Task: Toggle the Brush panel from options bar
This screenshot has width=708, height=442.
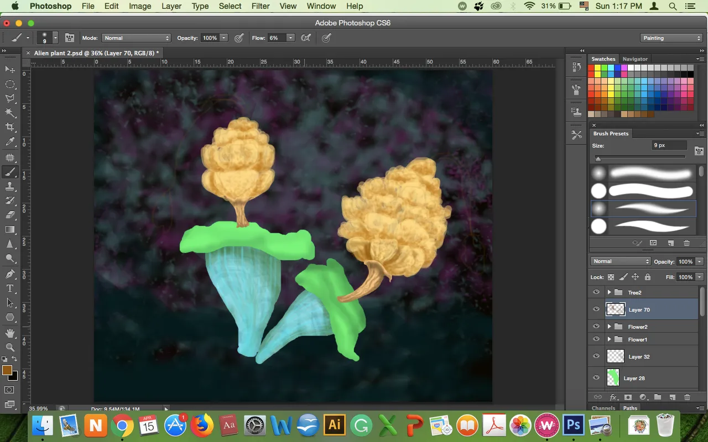Action: pos(70,38)
